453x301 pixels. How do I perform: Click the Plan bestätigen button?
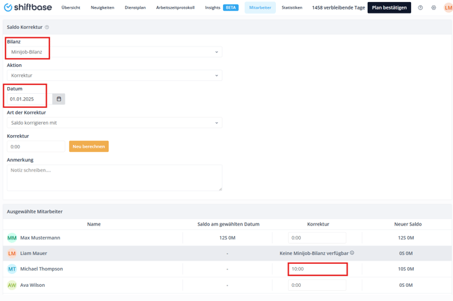click(x=389, y=8)
